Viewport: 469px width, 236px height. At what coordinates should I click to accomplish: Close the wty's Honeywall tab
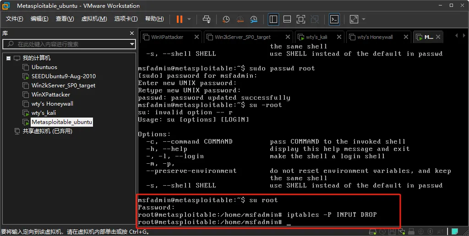(406, 37)
